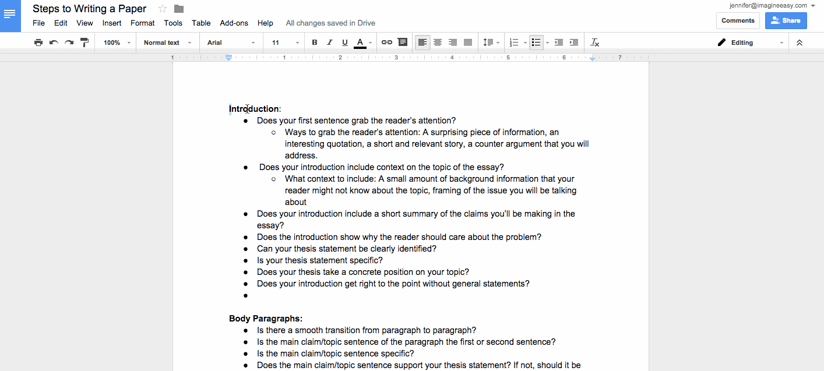This screenshot has width=824, height=371.
Task: Select right align
Action: pyautogui.click(x=453, y=43)
